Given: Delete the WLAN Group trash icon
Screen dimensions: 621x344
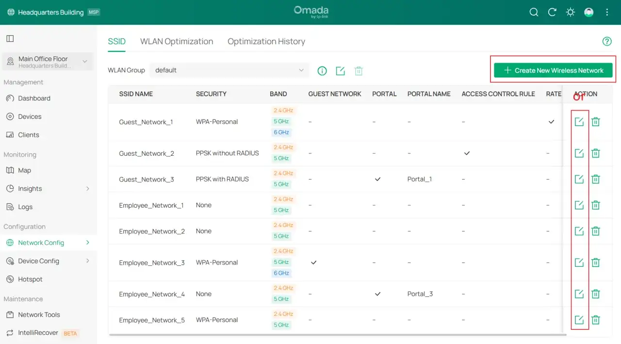Looking at the screenshot, I should pyautogui.click(x=359, y=71).
